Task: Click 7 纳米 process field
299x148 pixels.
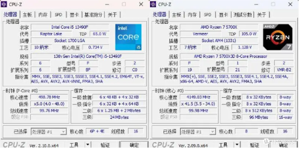Action: 190,47
